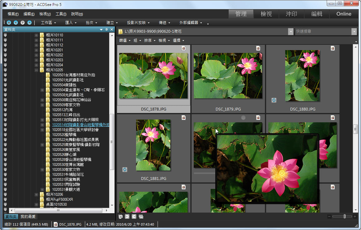This screenshot has width=361, height=230.
Task: Click the Up one level icon
Action: [29, 22]
